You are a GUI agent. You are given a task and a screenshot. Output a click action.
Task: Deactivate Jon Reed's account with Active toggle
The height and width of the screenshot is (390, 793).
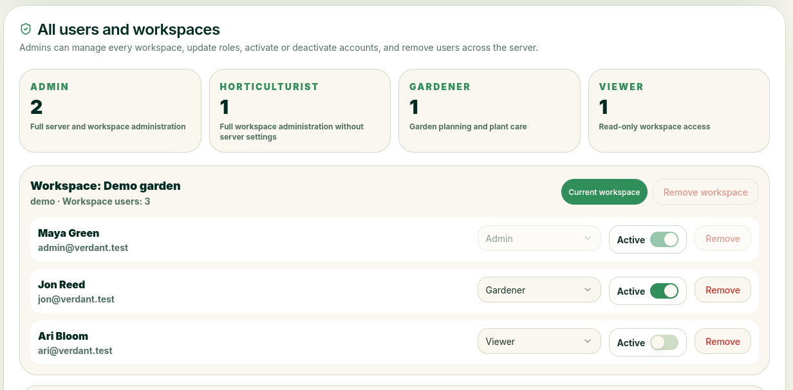click(664, 291)
